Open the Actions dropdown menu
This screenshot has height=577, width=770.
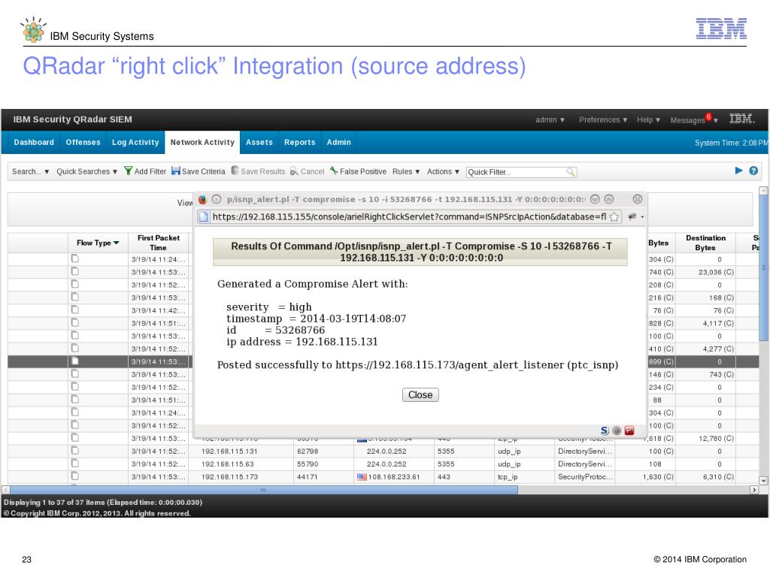click(443, 171)
